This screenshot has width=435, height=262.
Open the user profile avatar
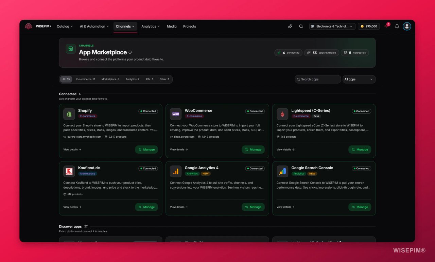click(407, 26)
